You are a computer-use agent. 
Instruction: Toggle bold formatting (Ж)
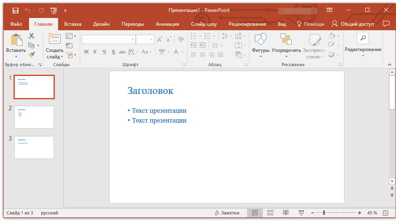(86, 52)
